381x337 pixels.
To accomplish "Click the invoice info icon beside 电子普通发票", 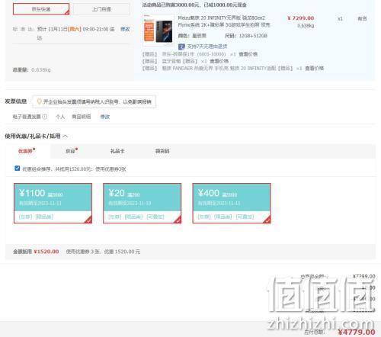I will (45, 117).
